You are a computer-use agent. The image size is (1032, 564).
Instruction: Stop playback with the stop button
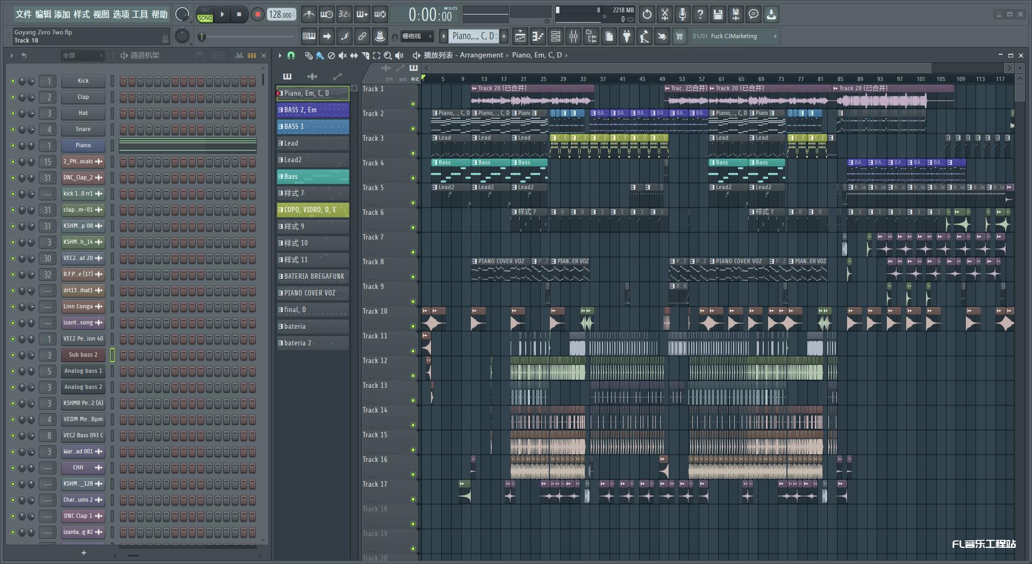pos(239,15)
